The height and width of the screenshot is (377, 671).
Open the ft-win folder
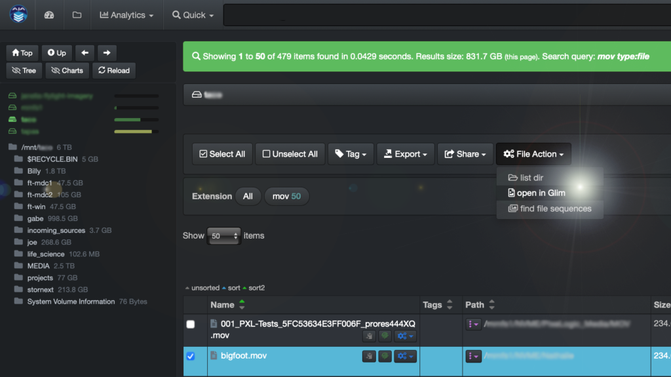click(x=36, y=207)
